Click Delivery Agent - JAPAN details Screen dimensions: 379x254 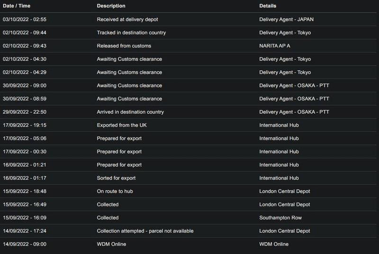click(286, 19)
